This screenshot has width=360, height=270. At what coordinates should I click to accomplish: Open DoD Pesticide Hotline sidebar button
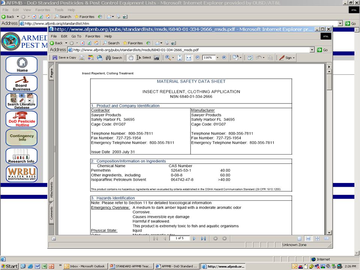tap(22, 119)
